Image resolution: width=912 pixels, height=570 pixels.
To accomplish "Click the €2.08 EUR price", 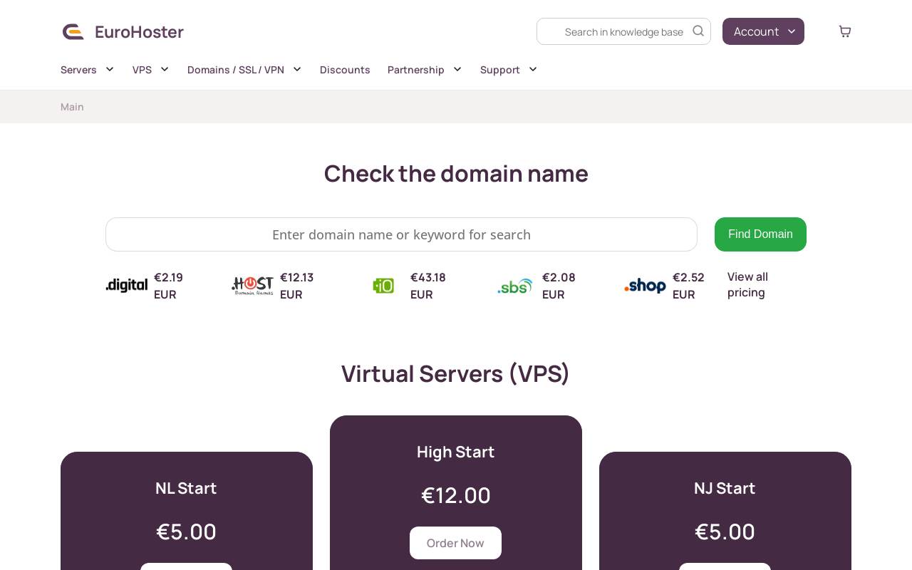I will point(559,286).
